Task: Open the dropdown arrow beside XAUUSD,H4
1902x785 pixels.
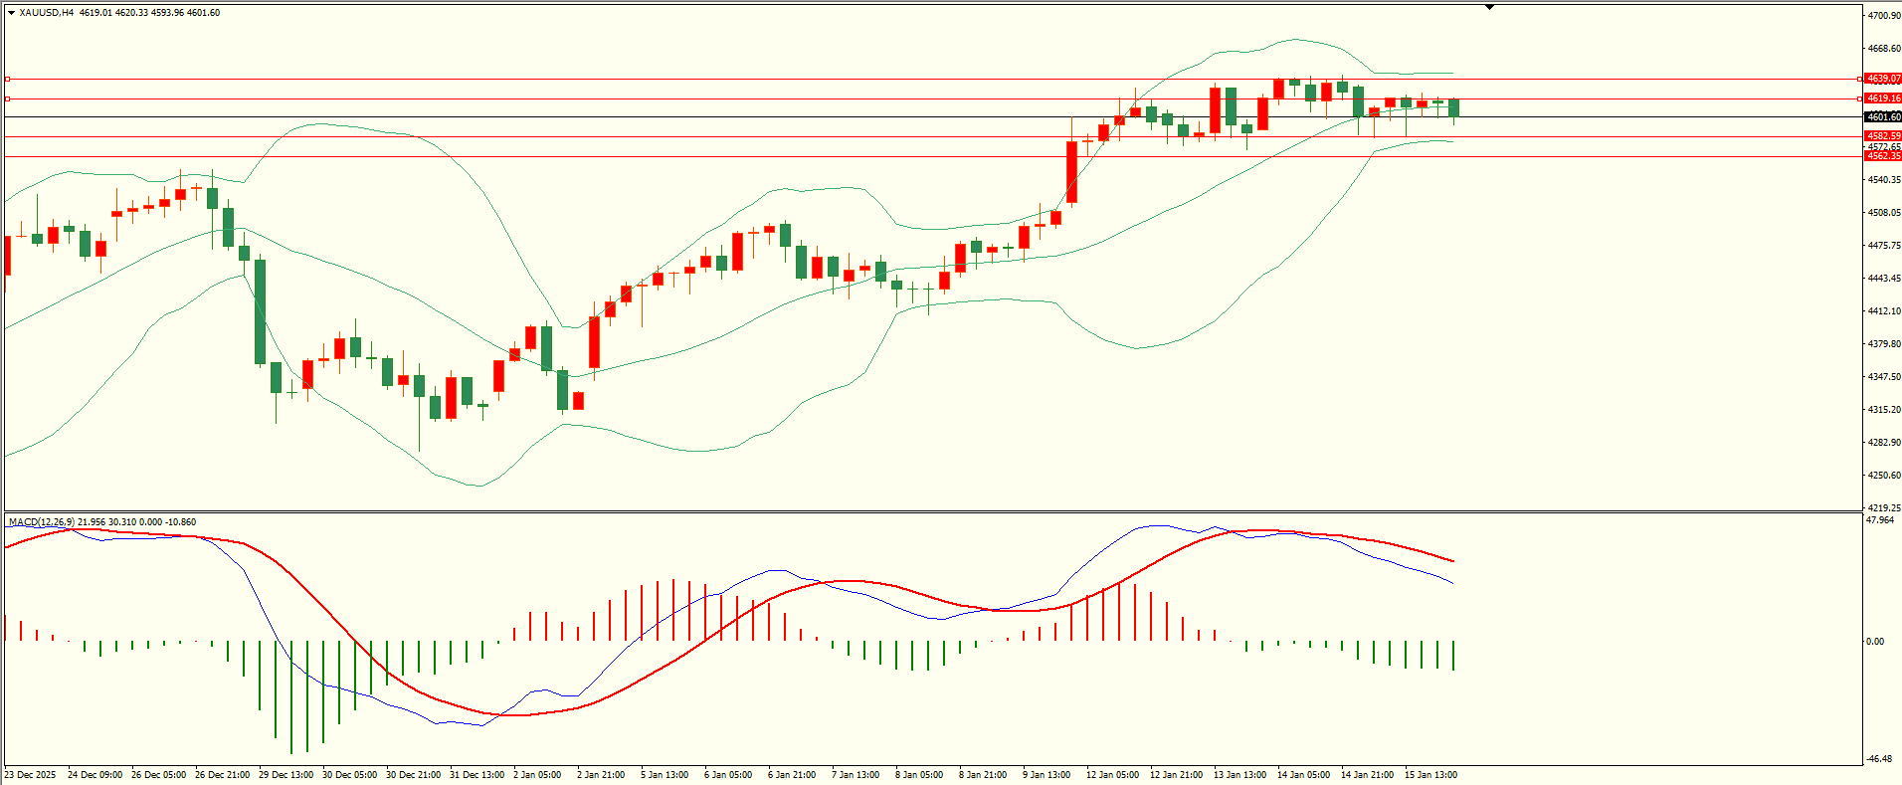Action: pyautogui.click(x=11, y=13)
